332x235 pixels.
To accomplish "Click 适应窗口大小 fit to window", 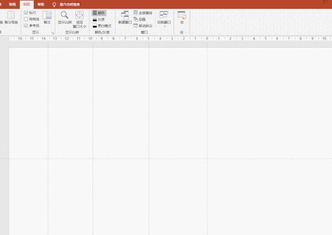I will click(79, 19).
